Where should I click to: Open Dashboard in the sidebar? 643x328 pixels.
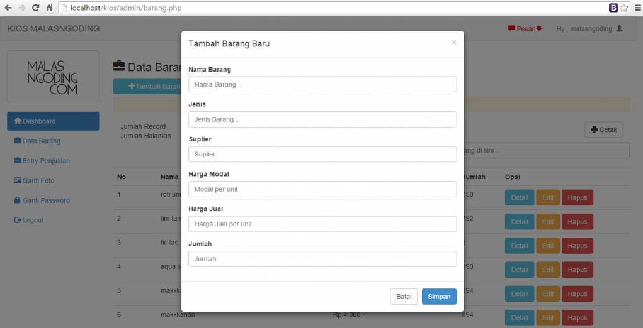coord(53,121)
